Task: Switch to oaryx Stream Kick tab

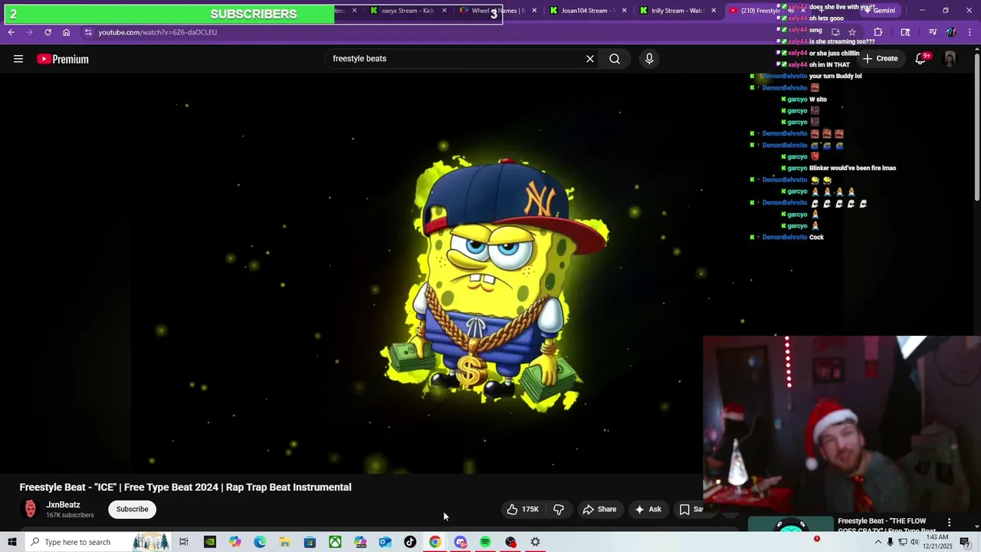Action: point(407,11)
